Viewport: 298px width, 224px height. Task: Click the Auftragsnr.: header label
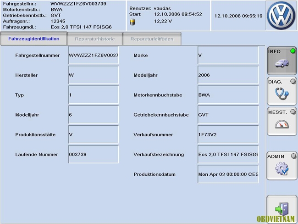pyautogui.click(x=17, y=21)
